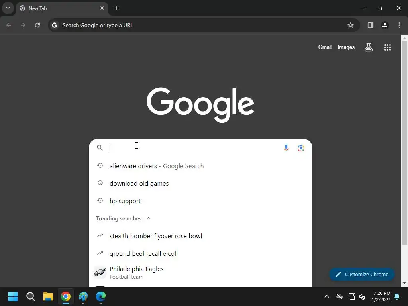Click trending icon beside stealth bomber flyover

[100, 235]
